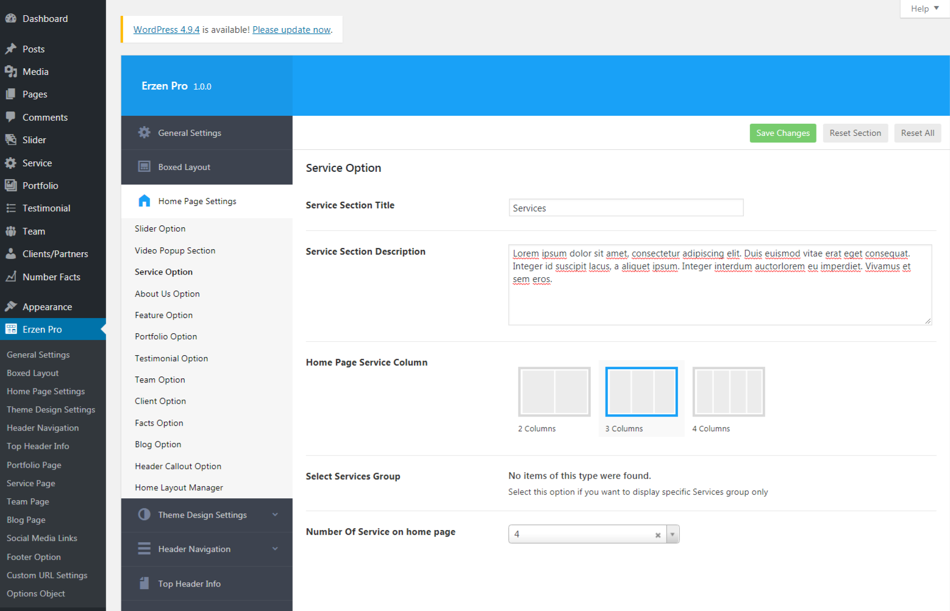This screenshot has width=950, height=611.
Task: Select the 4 Columns layout option
Action: tap(729, 392)
